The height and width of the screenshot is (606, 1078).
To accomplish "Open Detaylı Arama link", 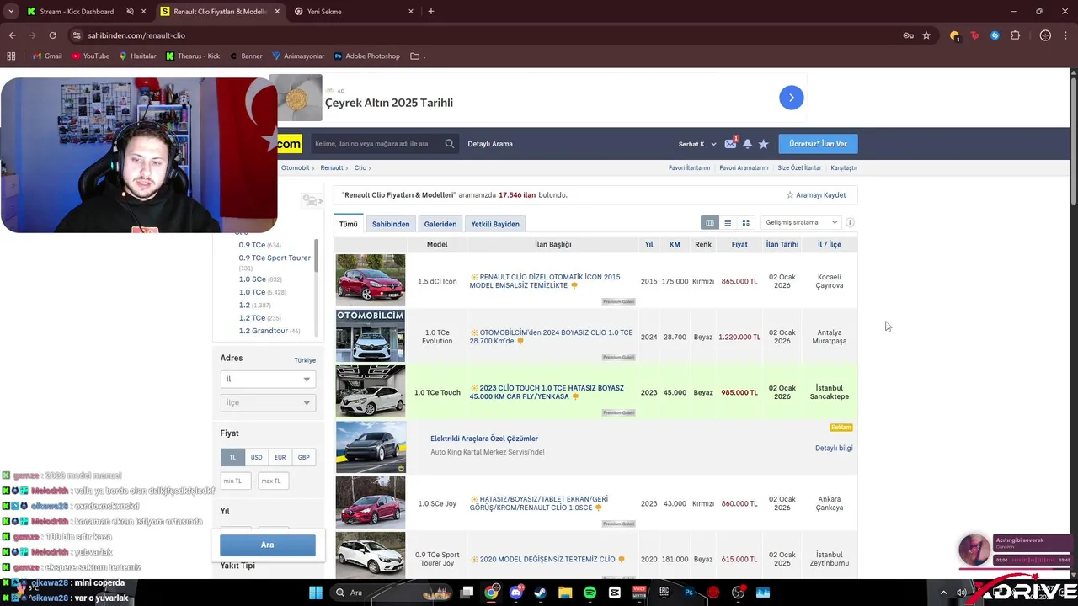I will [490, 144].
